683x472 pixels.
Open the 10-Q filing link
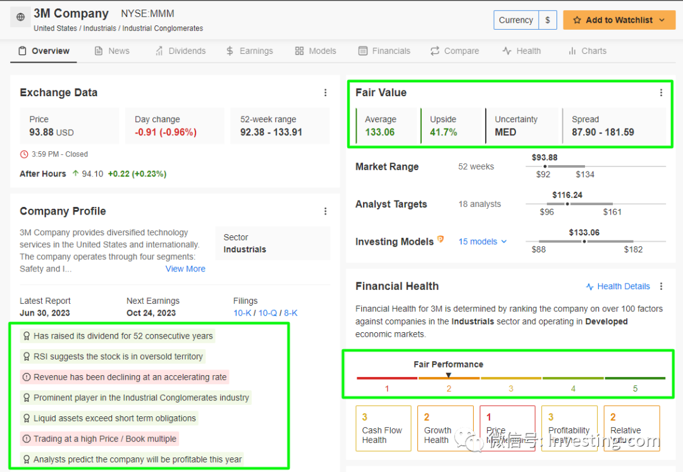[268, 313]
